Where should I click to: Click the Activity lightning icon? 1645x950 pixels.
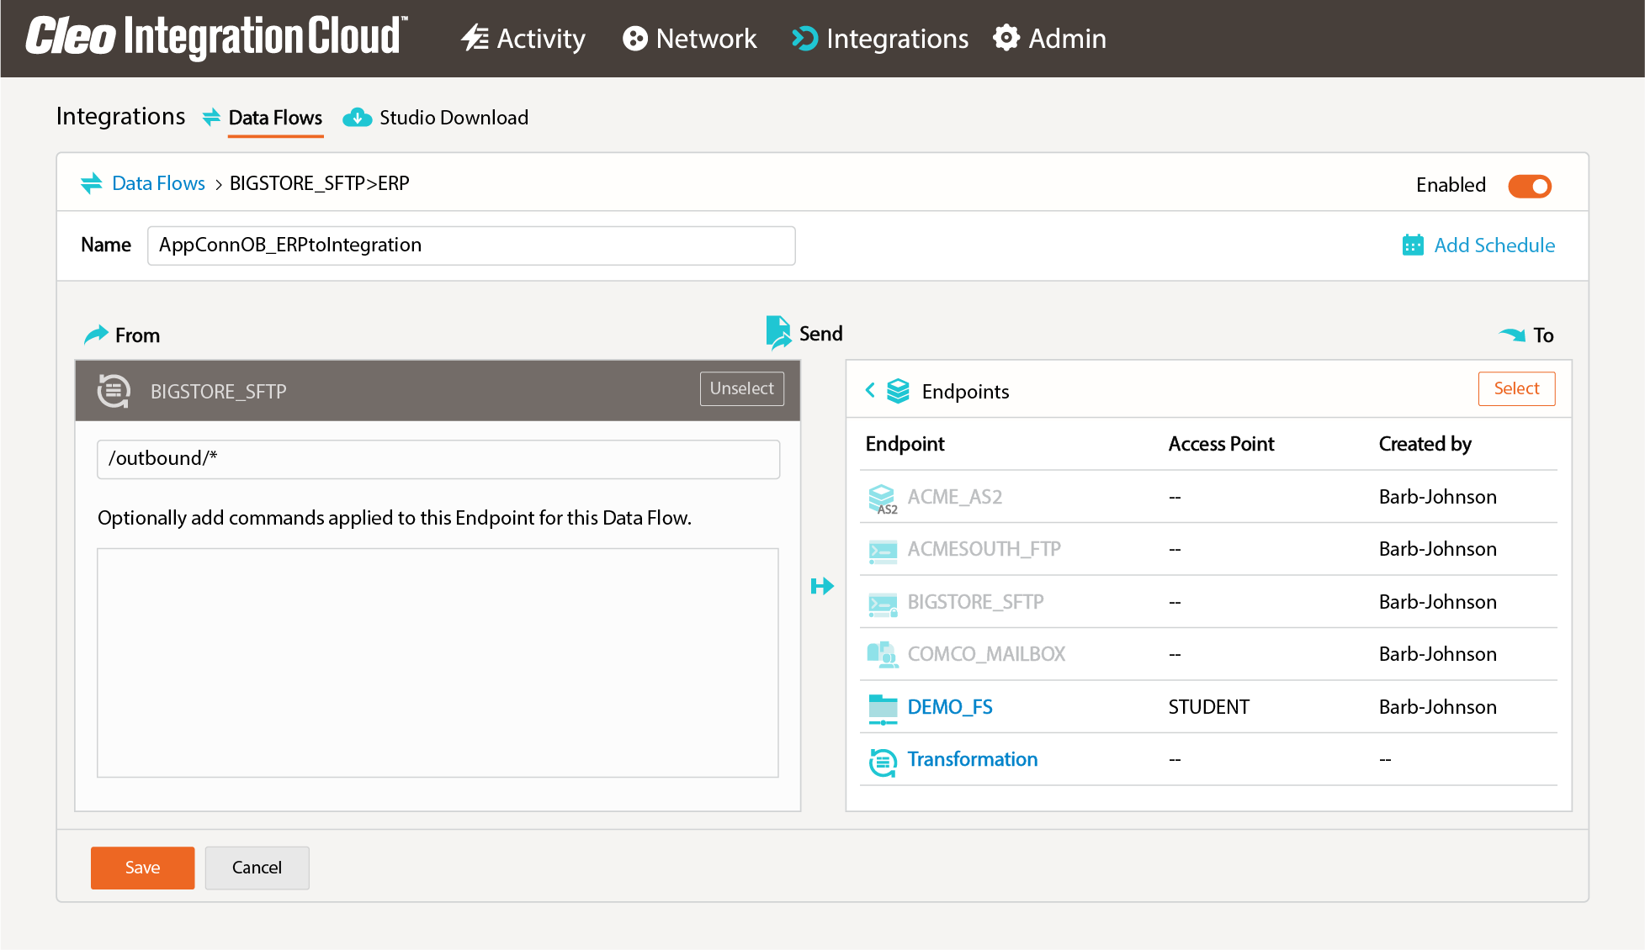point(475,38)
